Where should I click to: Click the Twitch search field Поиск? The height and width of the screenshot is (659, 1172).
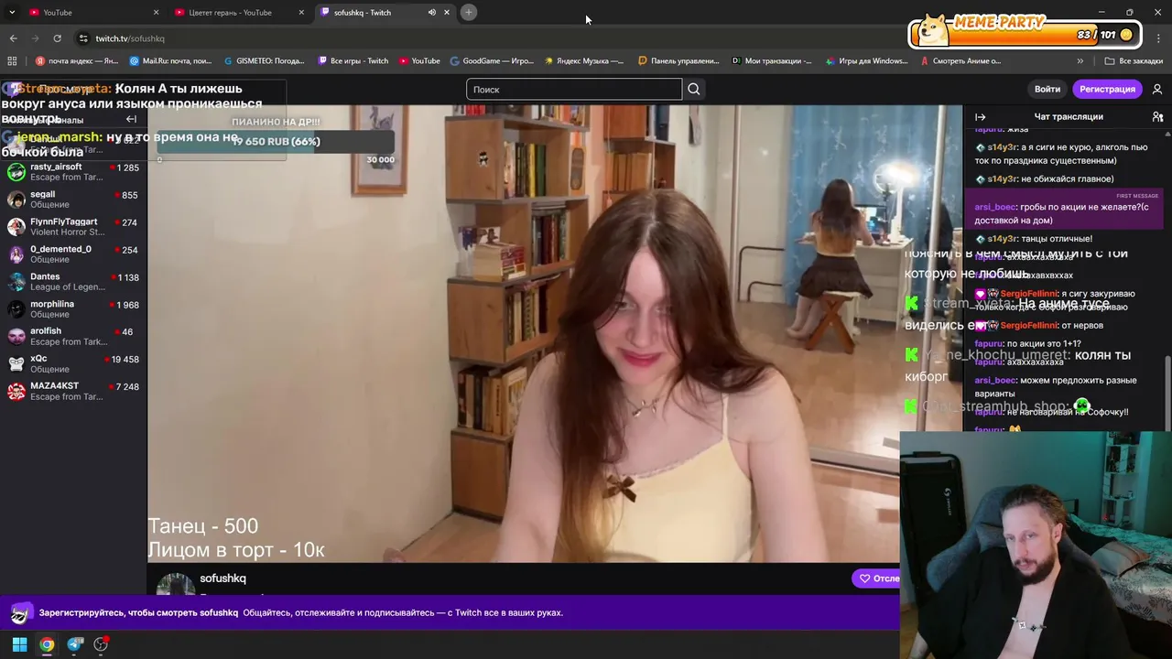(574, 89)
